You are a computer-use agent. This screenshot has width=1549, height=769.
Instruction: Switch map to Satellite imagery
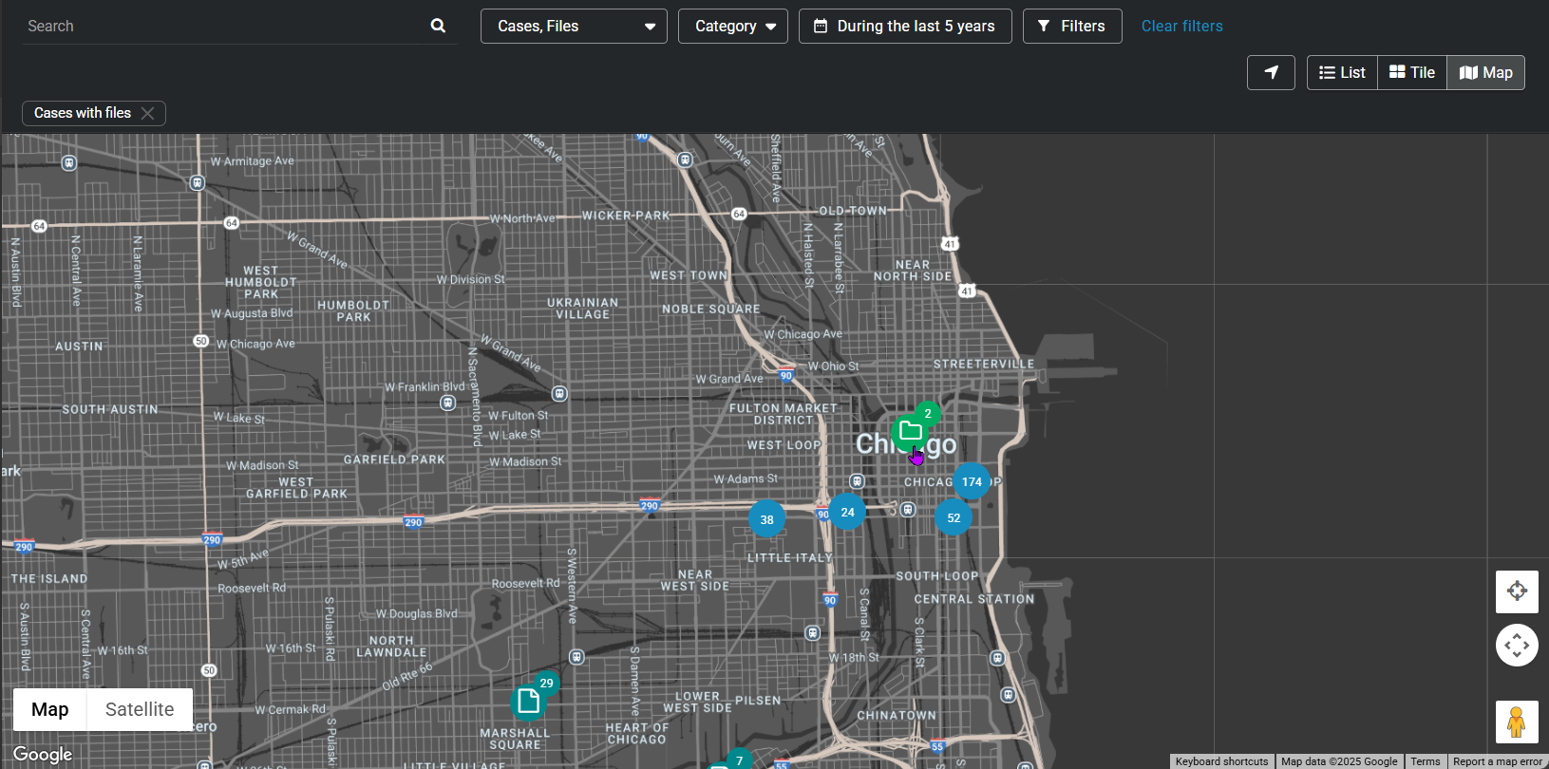click(140, 709)
